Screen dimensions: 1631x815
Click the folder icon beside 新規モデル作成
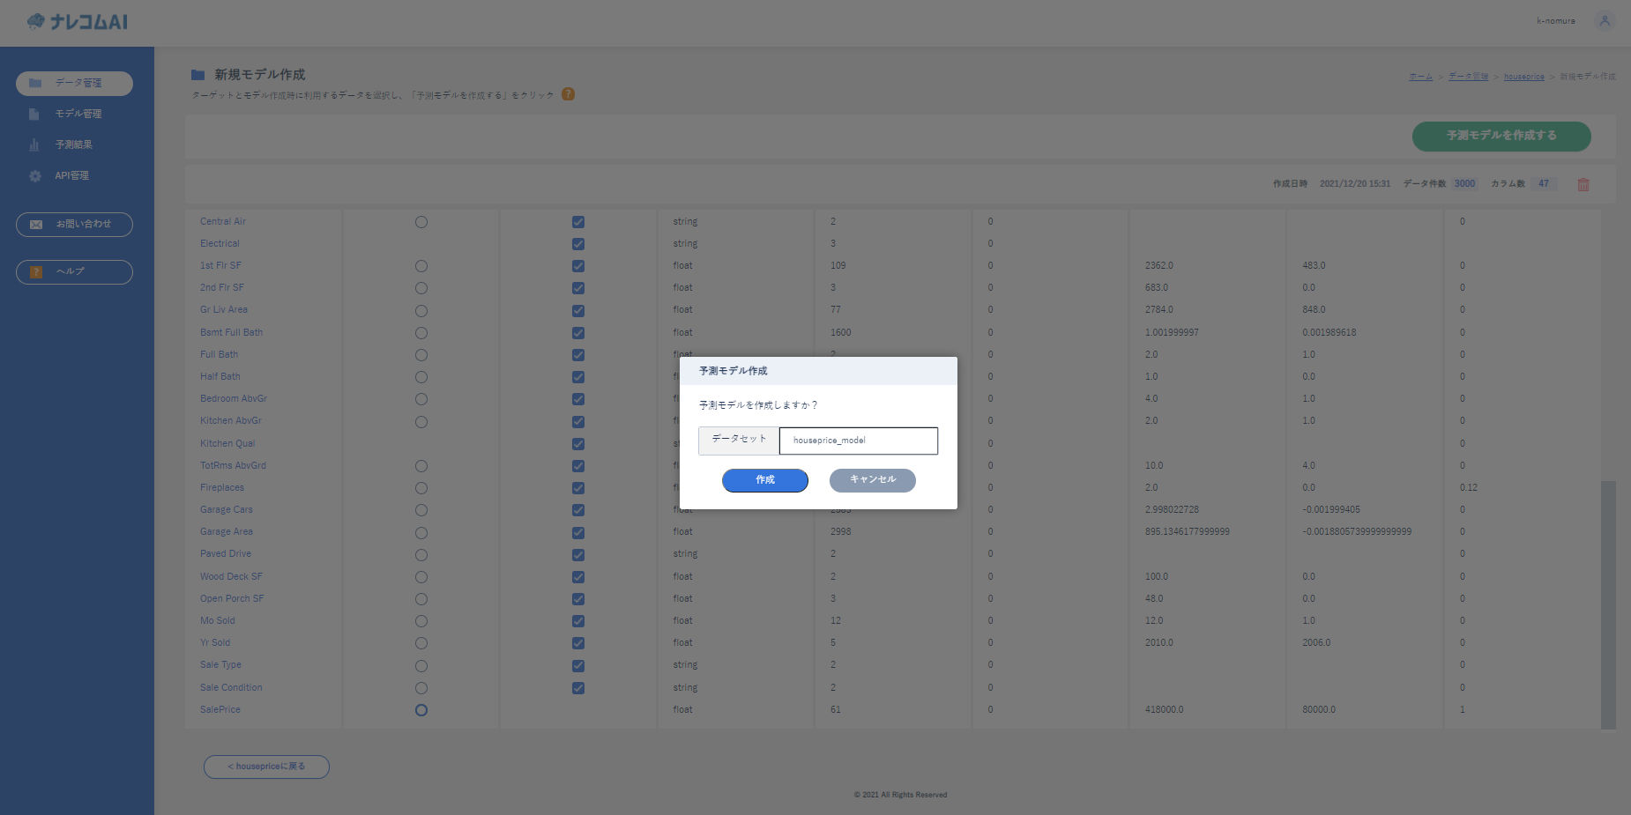click(x=198, y=75)
